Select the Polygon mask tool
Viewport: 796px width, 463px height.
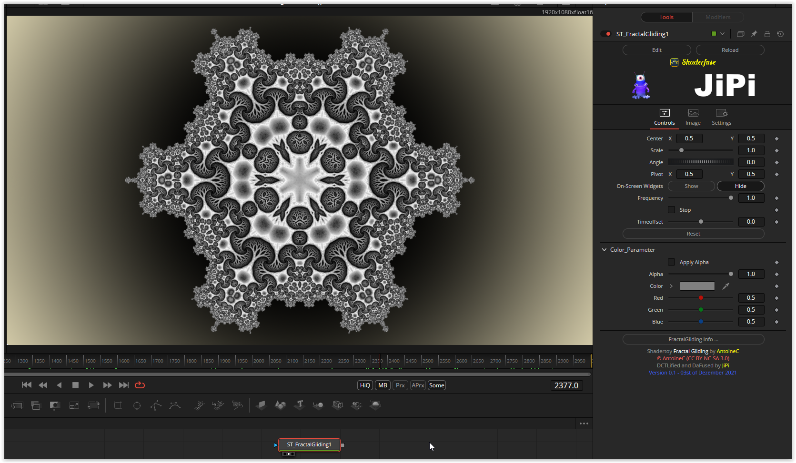[x=156, y=405]
